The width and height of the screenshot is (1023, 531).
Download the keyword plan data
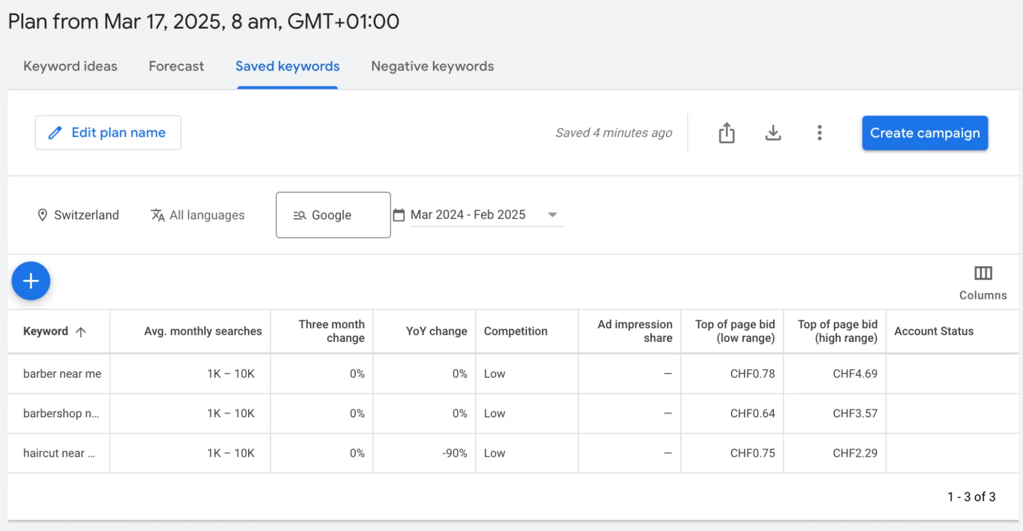pos(773,133)
